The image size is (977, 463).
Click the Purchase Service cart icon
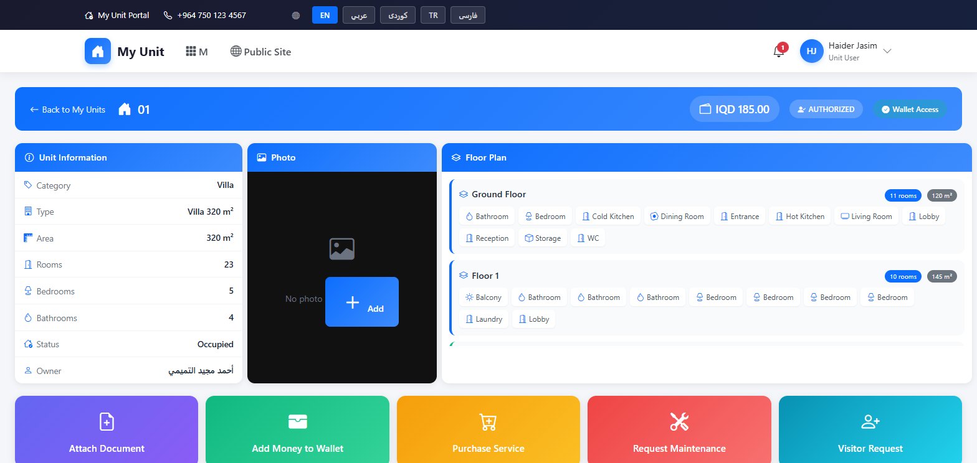[488, 421]
